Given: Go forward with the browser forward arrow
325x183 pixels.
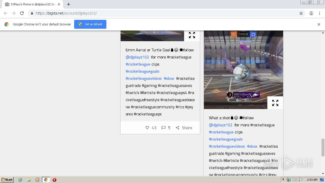Looking at the screenshot, I should 14,13.
